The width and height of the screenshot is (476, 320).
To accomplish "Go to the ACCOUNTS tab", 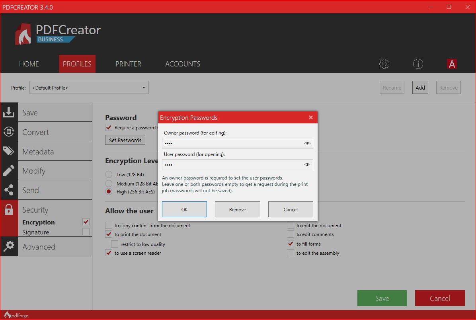I will [182, 64].
